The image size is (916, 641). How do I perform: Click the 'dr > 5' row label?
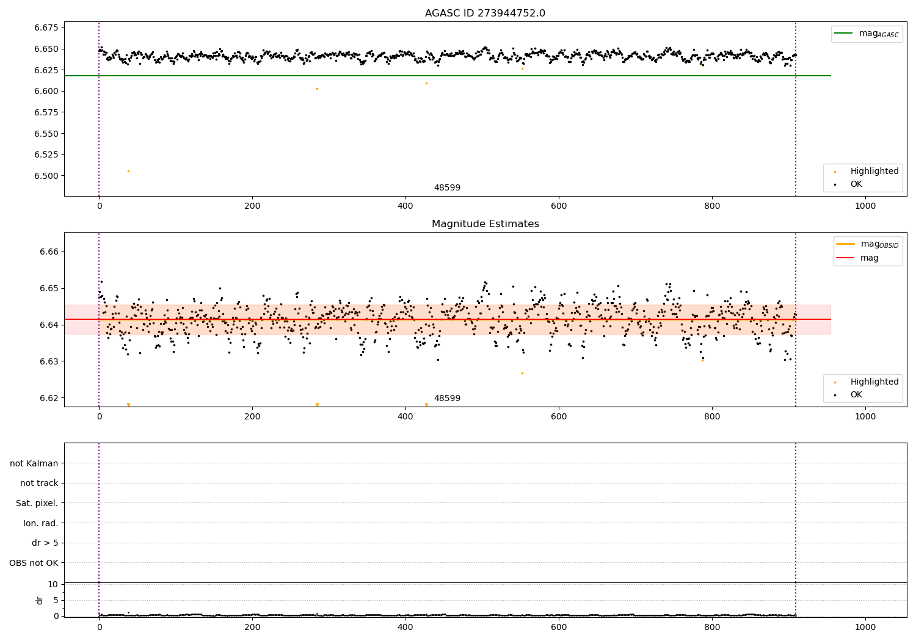click(x=45, y=543)
